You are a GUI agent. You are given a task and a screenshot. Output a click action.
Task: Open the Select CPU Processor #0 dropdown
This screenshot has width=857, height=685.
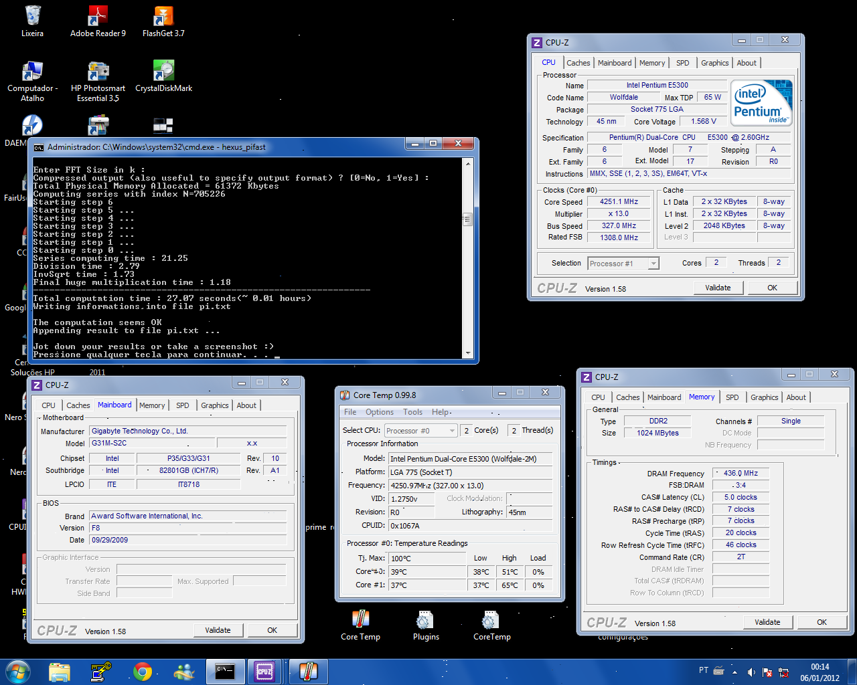(420, 431)
